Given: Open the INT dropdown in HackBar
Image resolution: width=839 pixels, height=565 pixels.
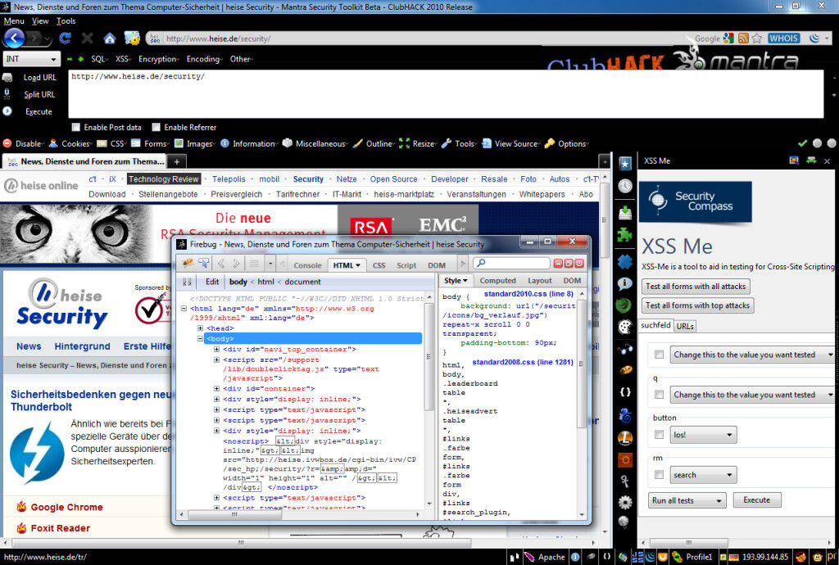Looking at the screenshot, I should click(x=32, y=59).
